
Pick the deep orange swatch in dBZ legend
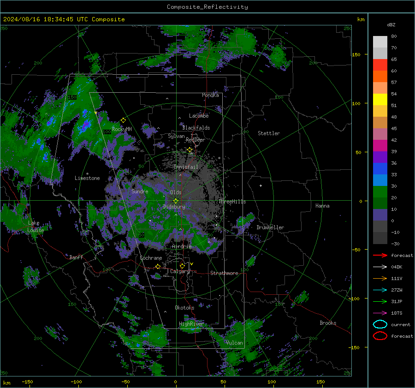[380, 76]
